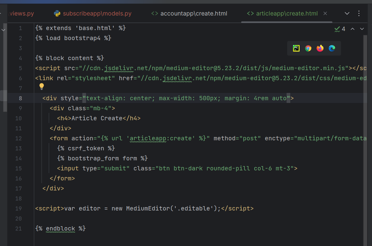The height and width of the screenshot is (246, 372).
Task: Click 'block content' tag on line 4
Action: tap(70, 58)
